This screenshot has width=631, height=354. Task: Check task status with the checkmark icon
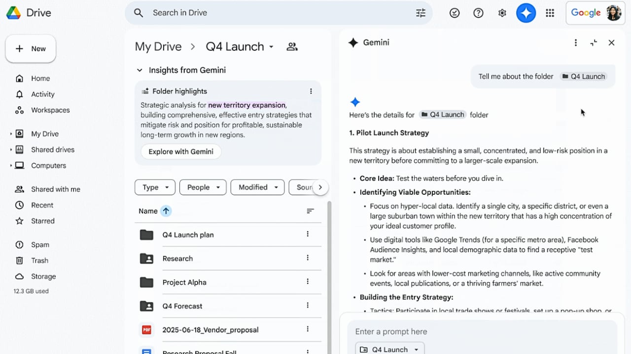coord(455,13)
